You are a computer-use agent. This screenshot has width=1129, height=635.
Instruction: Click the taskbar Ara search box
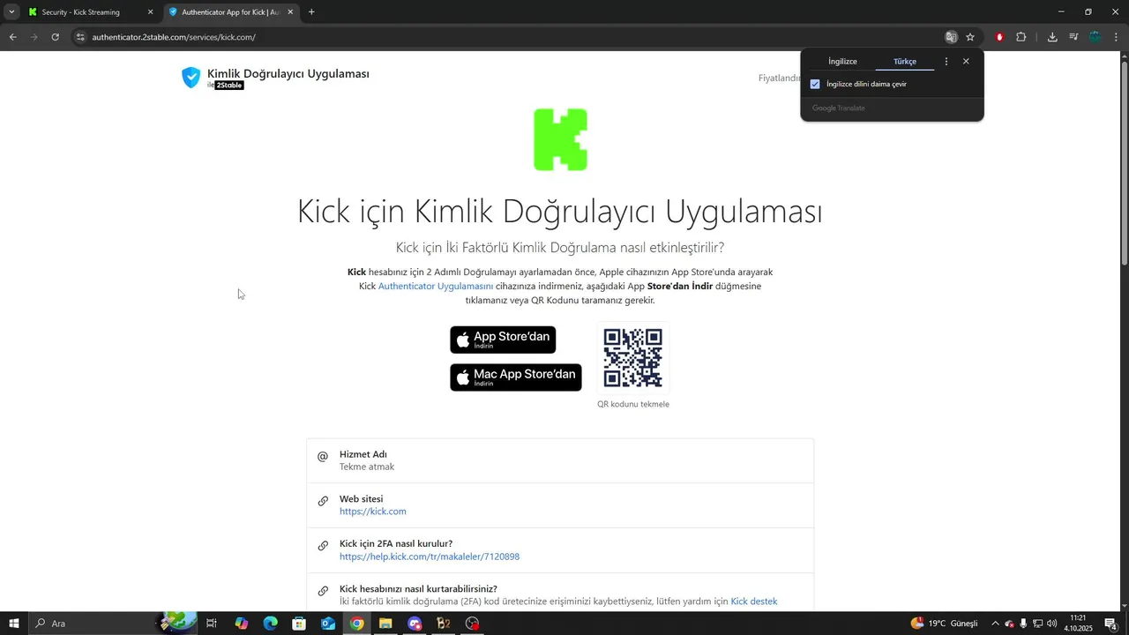(x=115, y=624)
